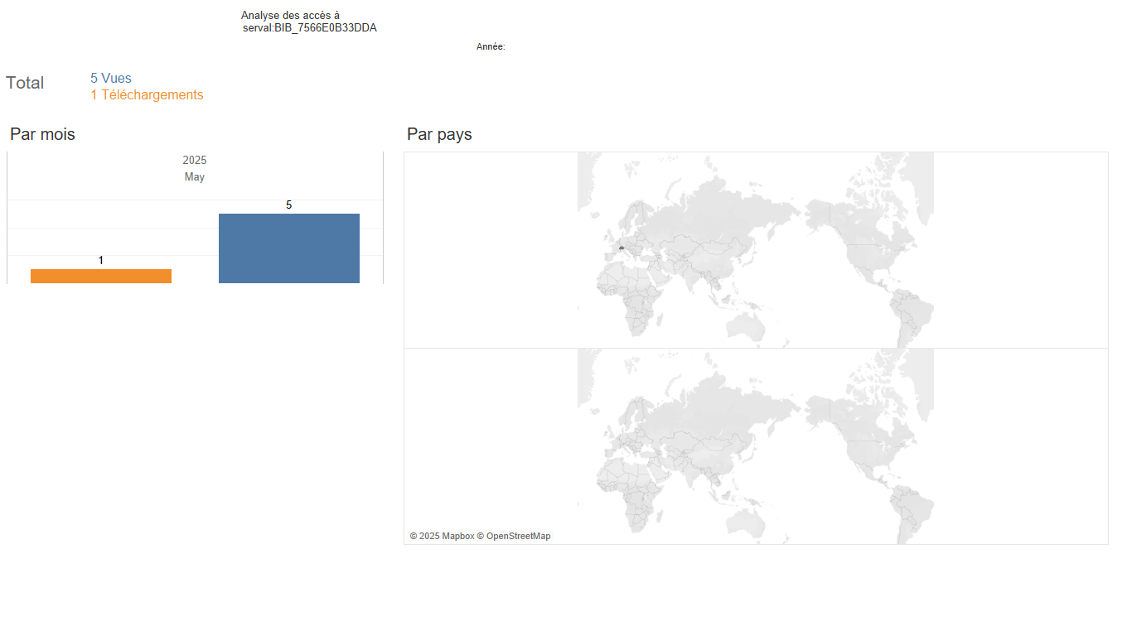This screenshot has height=636, width=1132.
Task: Open the Mapbox attribution link
Action: pos(442,537)
